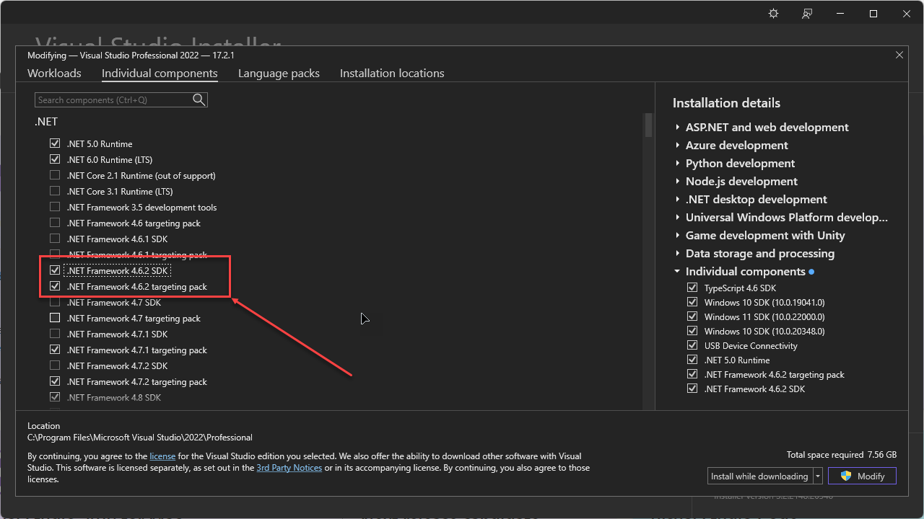This screenshot has width=924, height=519.
Task: Maximize the Visual Studio Installer window
Action: pos(873,14)
